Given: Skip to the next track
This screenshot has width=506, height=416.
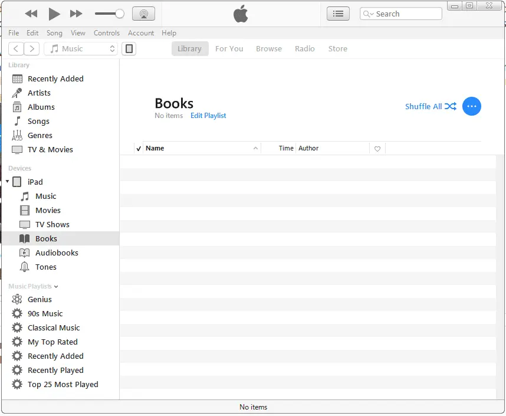Looking at the screenshot, I should click(x=76, y=14).
